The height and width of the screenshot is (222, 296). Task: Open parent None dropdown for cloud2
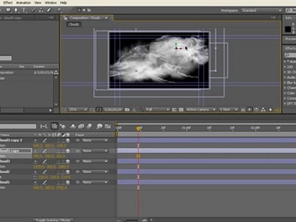click(95, 172)
